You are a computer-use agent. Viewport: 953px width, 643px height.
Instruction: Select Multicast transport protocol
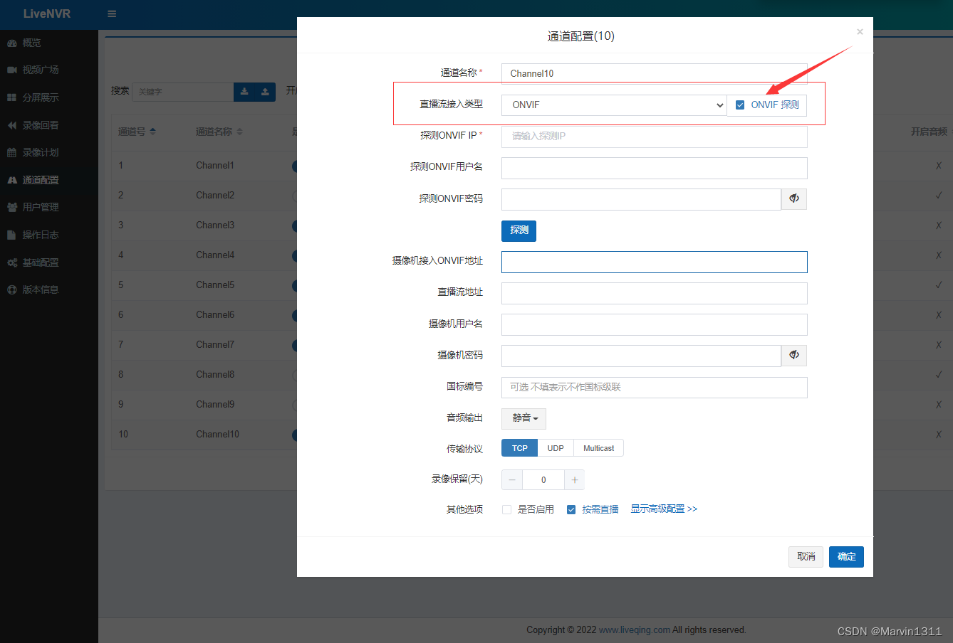pyautogui.click(x=598, y=448)
